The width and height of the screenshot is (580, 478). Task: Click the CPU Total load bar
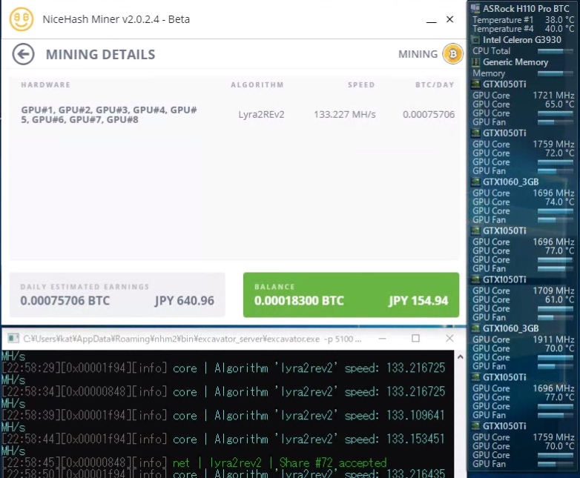coord(556,51)
